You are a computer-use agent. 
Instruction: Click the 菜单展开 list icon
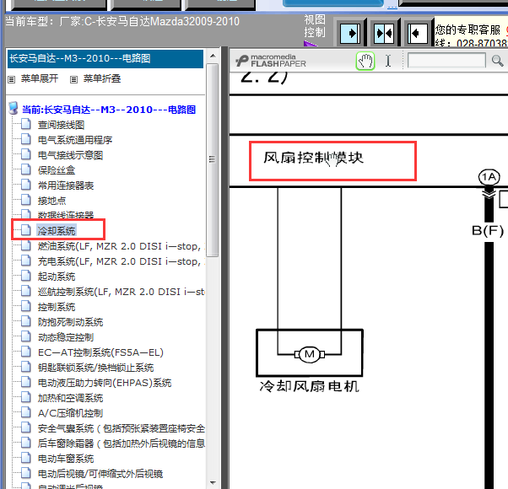[x=11, y=79]
